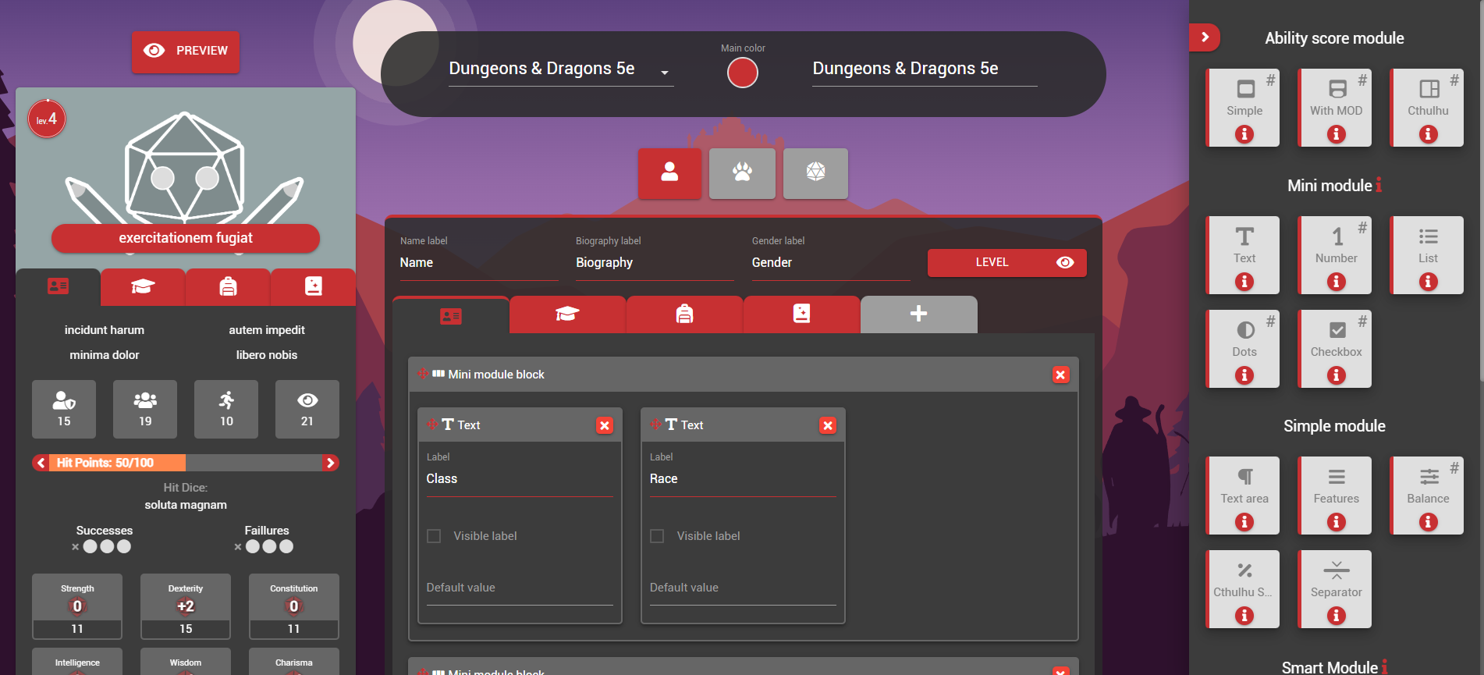This screenshot has width=1484, height=675.
Task: Open info for the Simple module
Action: click(1244, 134)
